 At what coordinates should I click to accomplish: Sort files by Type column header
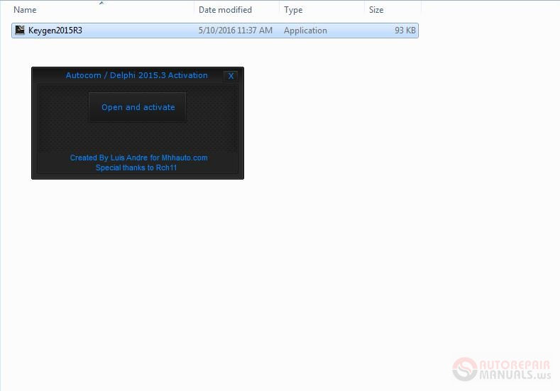(x=293, y=10)
